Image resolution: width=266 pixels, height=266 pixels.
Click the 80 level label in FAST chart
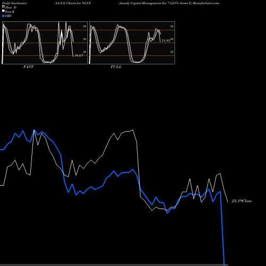tap(85, 26)
